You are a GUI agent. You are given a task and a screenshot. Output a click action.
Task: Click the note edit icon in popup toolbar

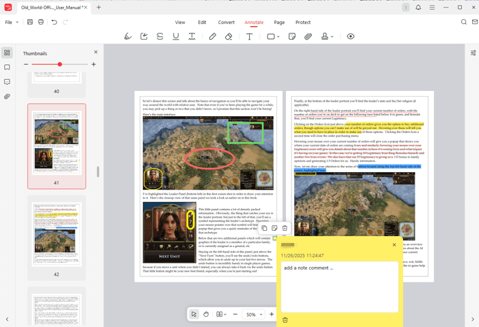click(x=274, y=228)
